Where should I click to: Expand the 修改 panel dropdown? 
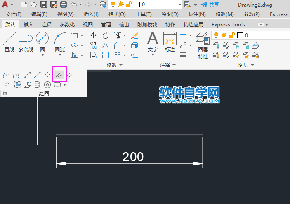pos(121,65)
